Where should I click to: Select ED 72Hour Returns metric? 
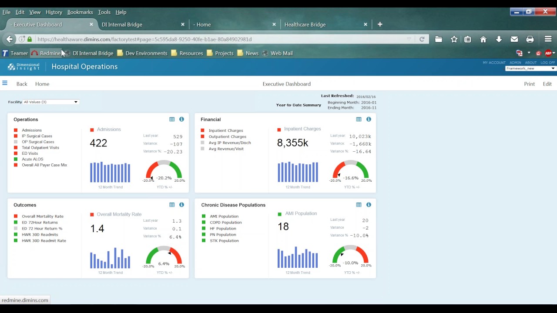(x=40, y=222)
